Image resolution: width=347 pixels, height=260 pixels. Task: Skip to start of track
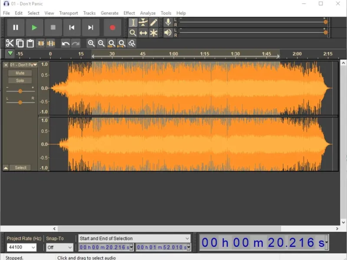(x=72, y=27)
